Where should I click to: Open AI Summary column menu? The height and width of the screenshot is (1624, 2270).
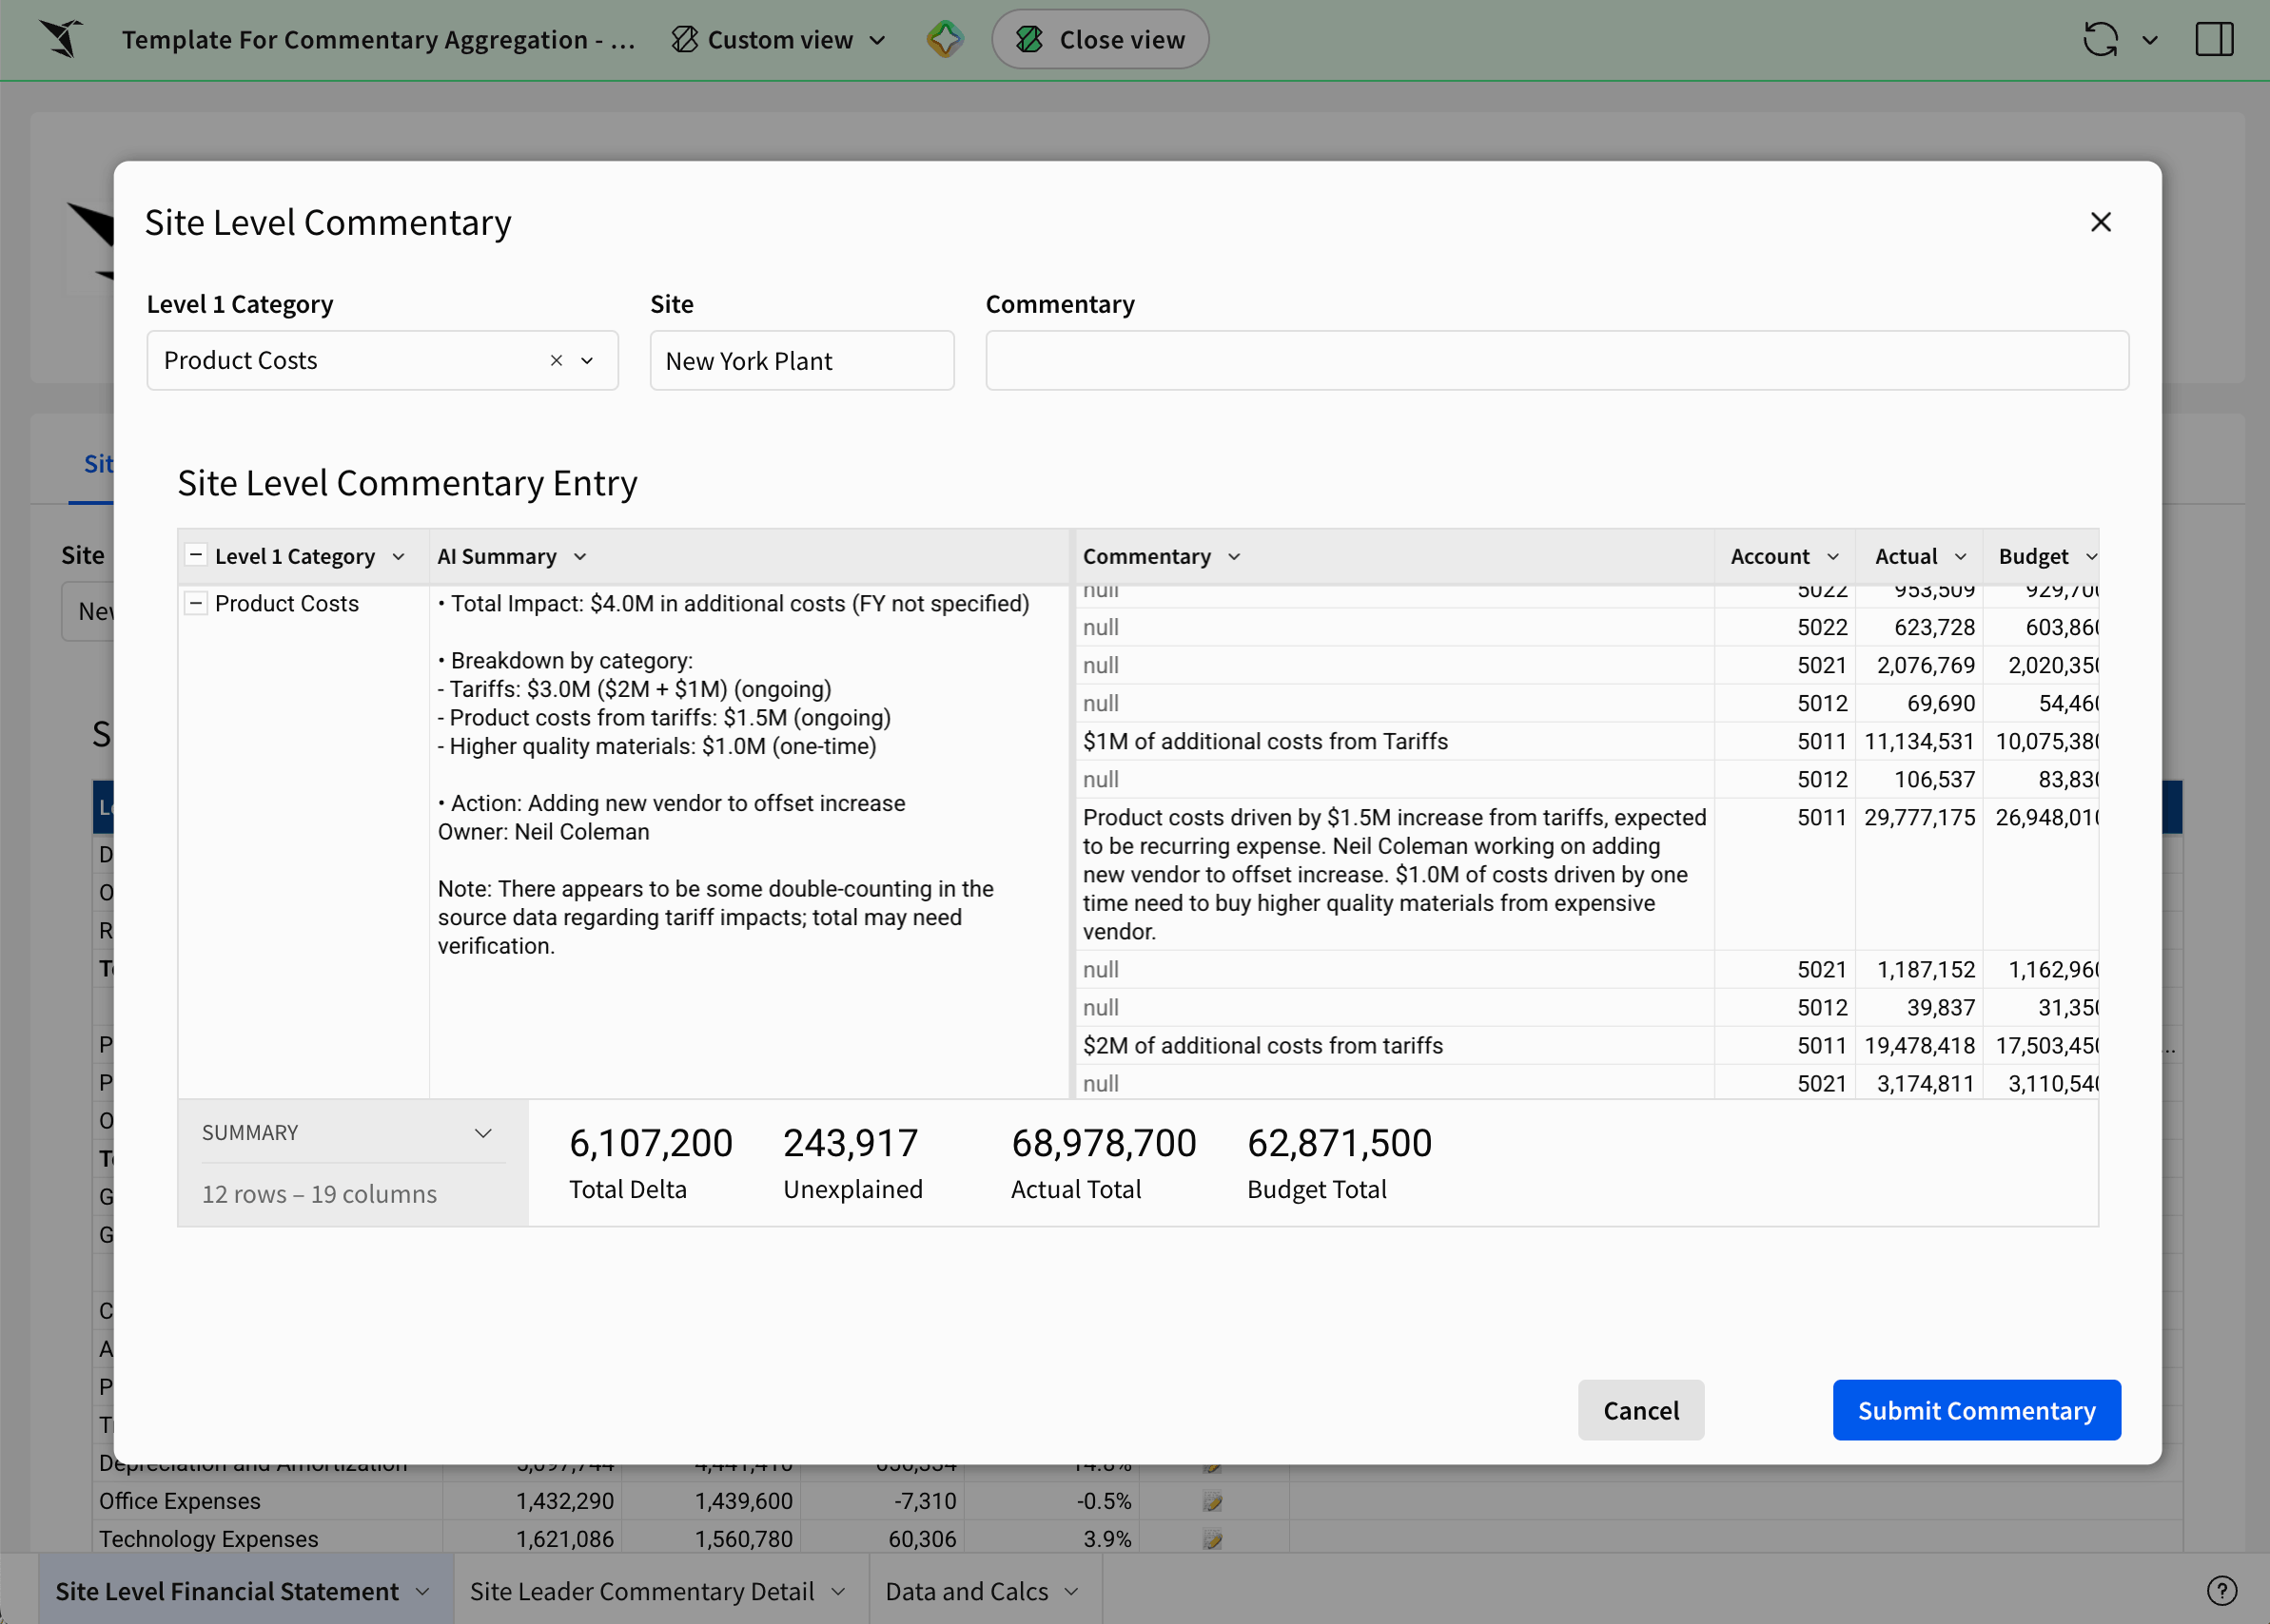tap(580, 556)
